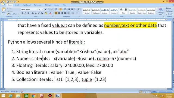This screenshot has height=98, width=174.
Task: Apply strikethrough formatting
Action: point(33,13)
